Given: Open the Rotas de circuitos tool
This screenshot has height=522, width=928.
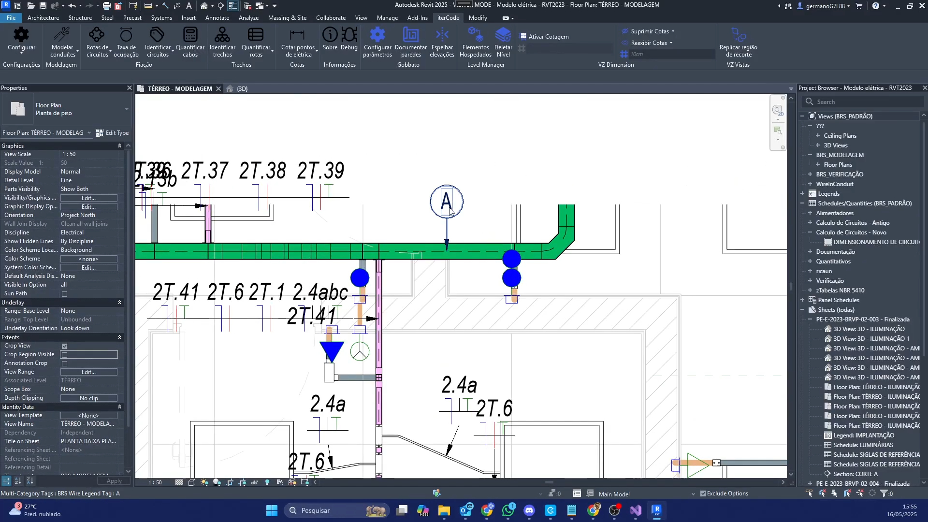Looking at the screenshot, I should point(97,35).
